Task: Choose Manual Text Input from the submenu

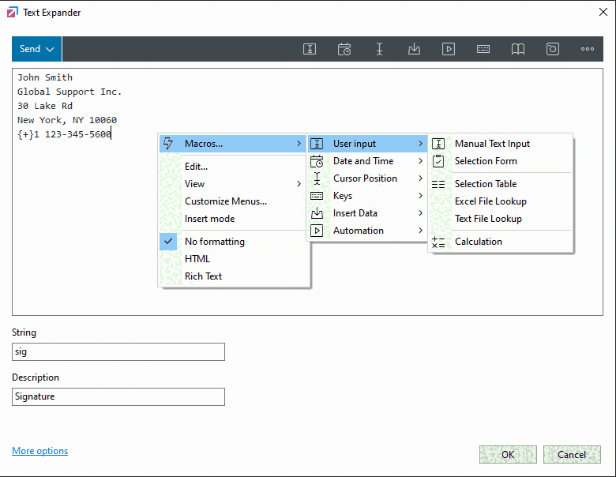Action: tap(492, 144)
